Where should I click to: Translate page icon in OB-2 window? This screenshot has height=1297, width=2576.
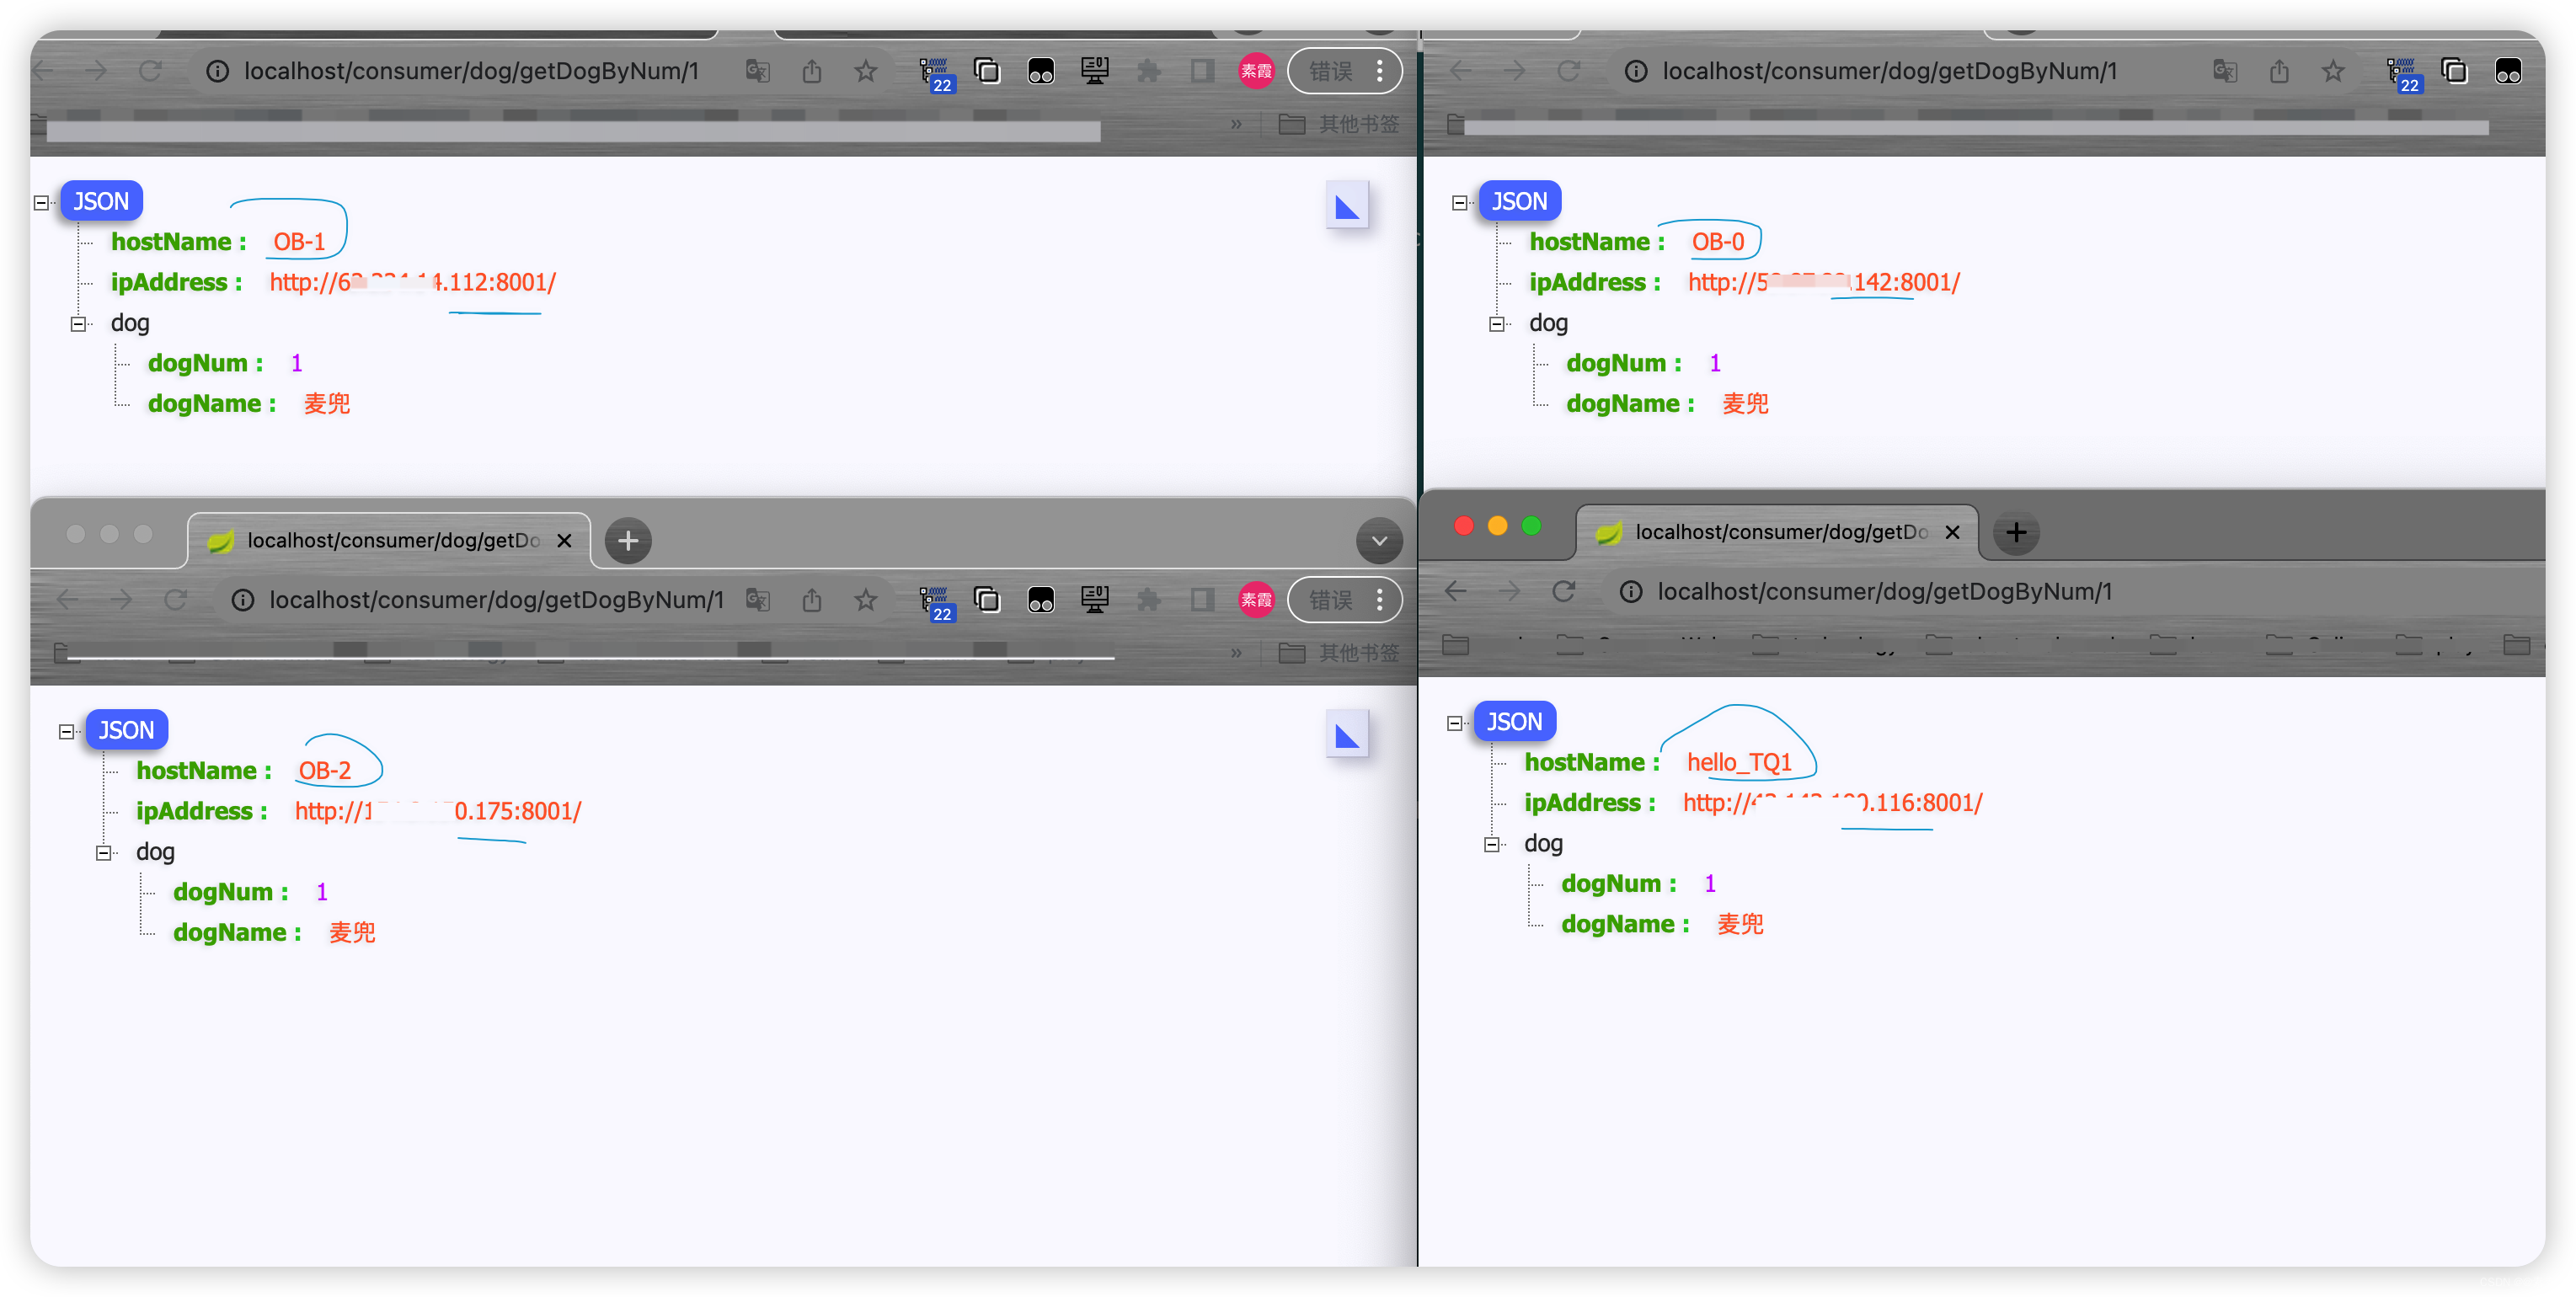[x=758, y=600]
